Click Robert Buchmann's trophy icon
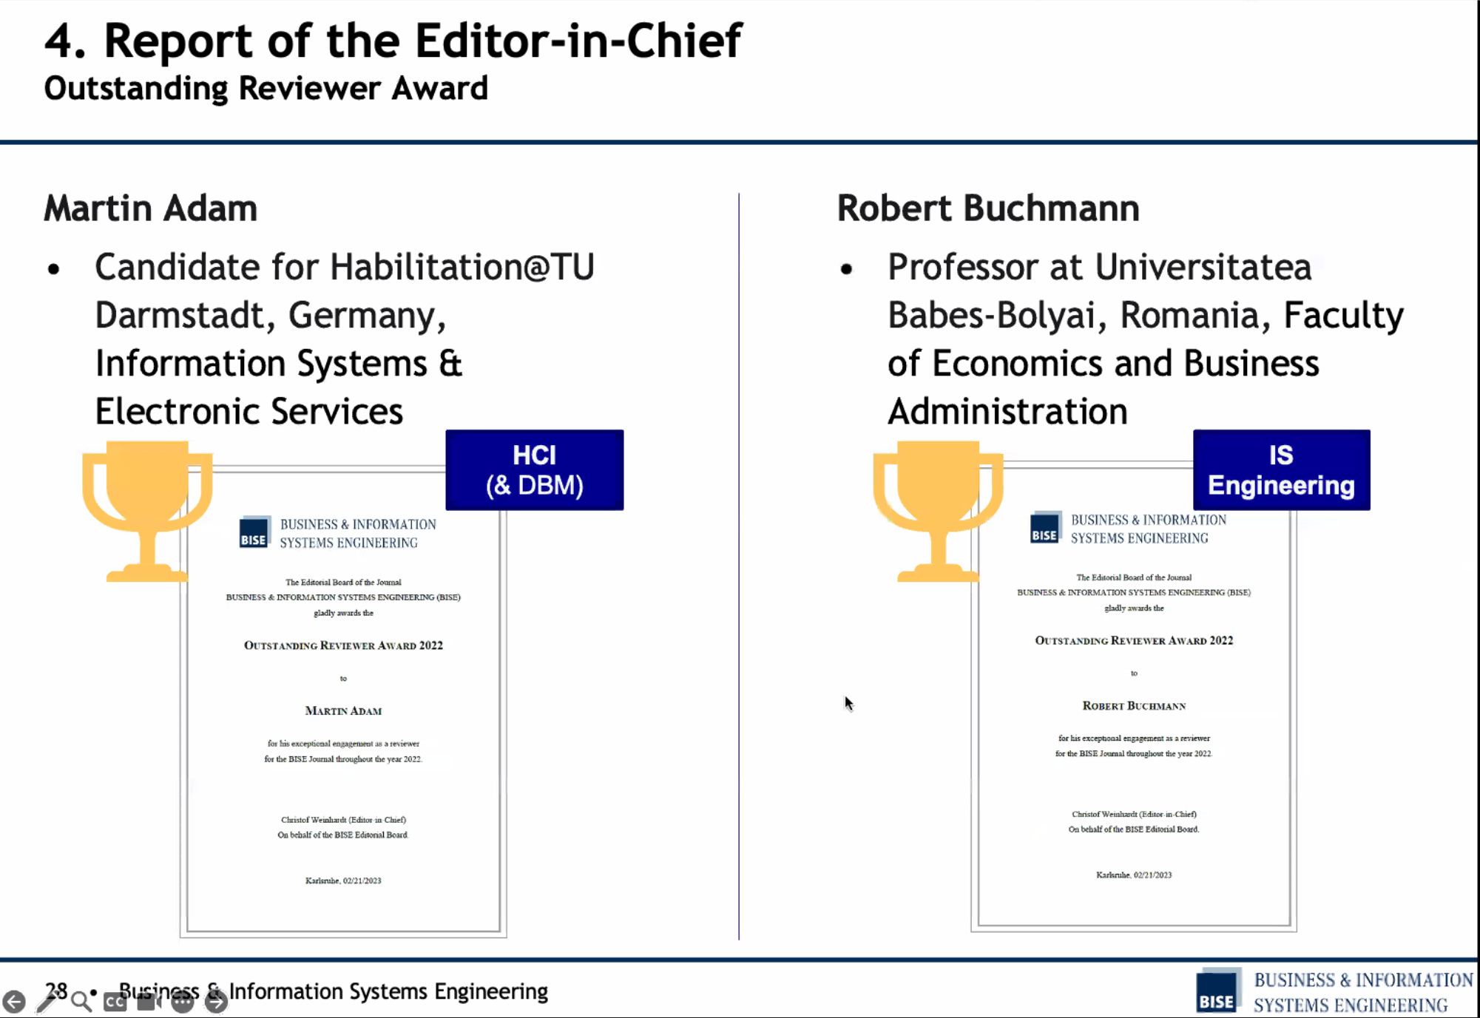This screenshot has width=1480, height=1018. pyautogui.click(x=938, y=511)
